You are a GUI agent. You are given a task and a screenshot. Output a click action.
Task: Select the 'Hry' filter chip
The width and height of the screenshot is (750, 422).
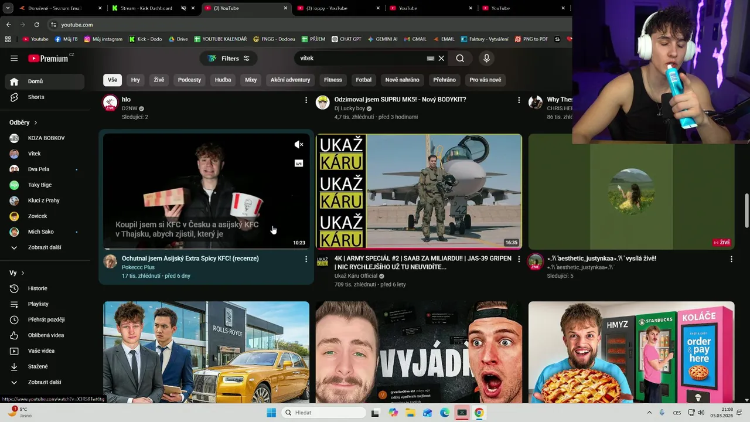pyautogui.click(x=135, y=80)
